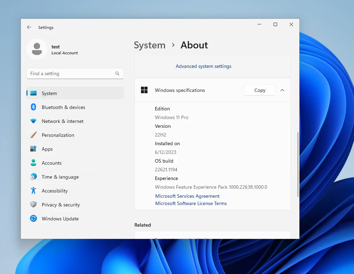Go to Network & internet settings
This screenshot has height=274, width=354.
(75, 121)
